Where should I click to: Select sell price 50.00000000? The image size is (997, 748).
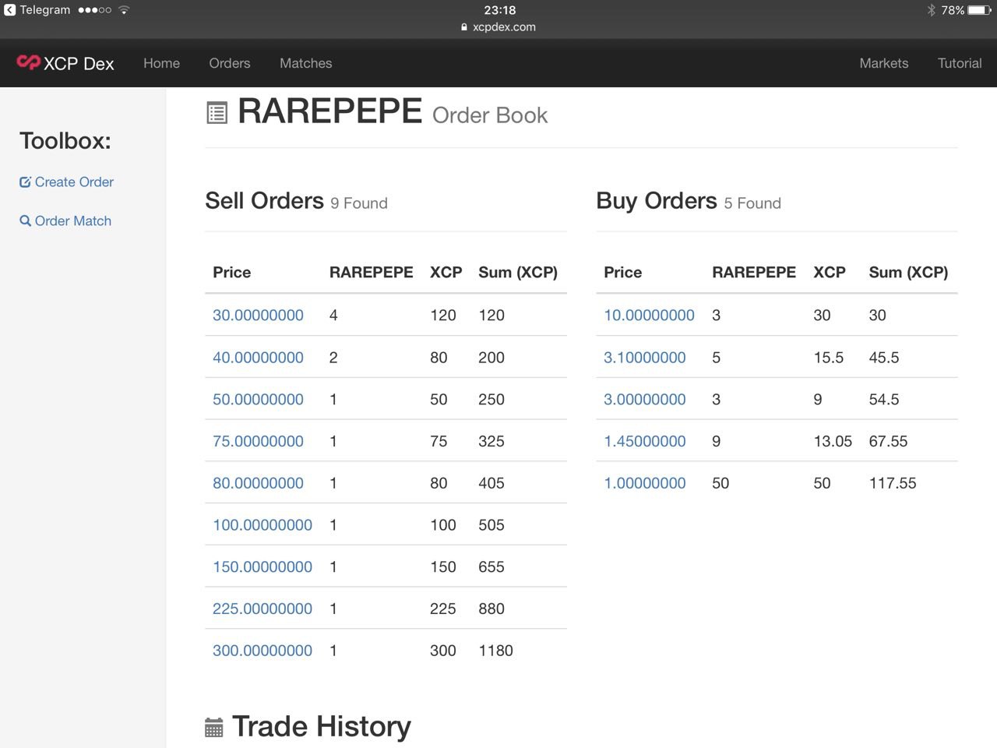258,400
